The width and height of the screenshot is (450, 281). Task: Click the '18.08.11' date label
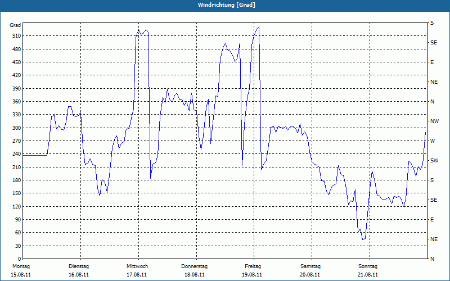195,275
